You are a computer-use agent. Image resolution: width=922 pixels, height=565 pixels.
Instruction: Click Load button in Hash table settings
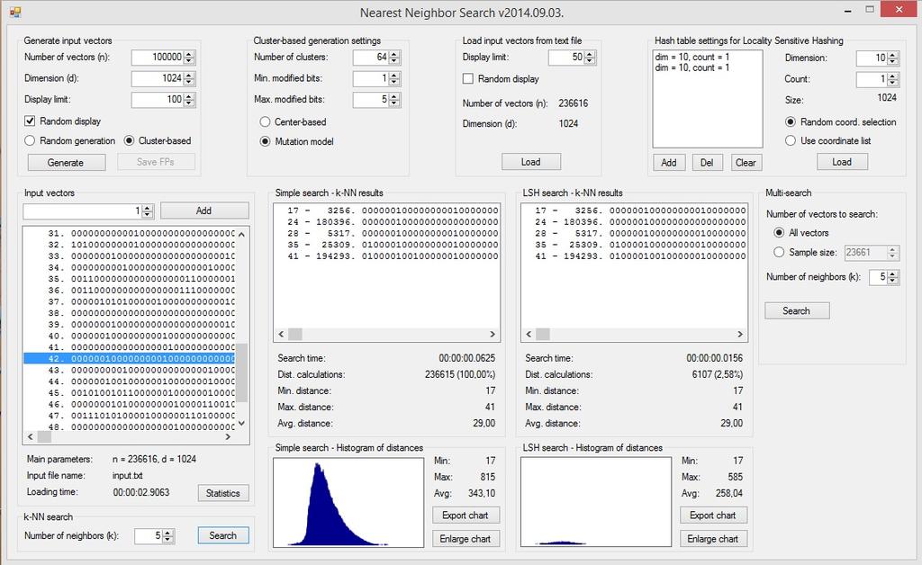[842, 162]
